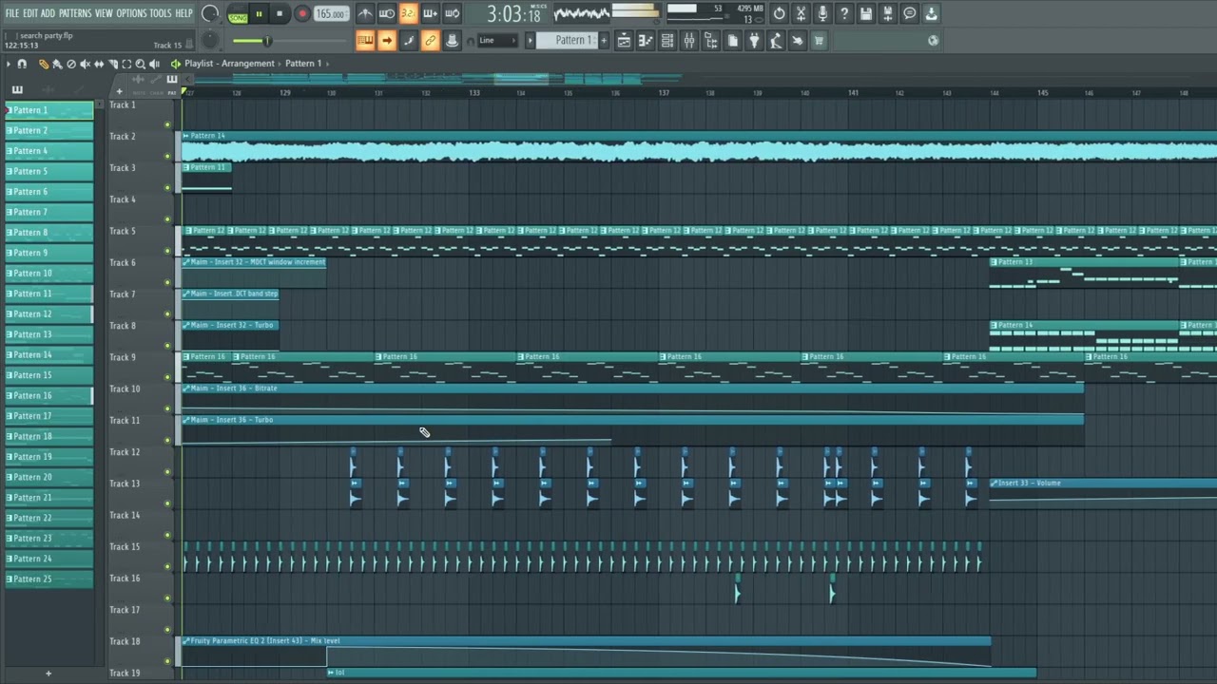Image resolution: width=1217 pixels, height=684 pixels.
Task: Open the PATTERNS menu
Action: (x=75, y=13)
